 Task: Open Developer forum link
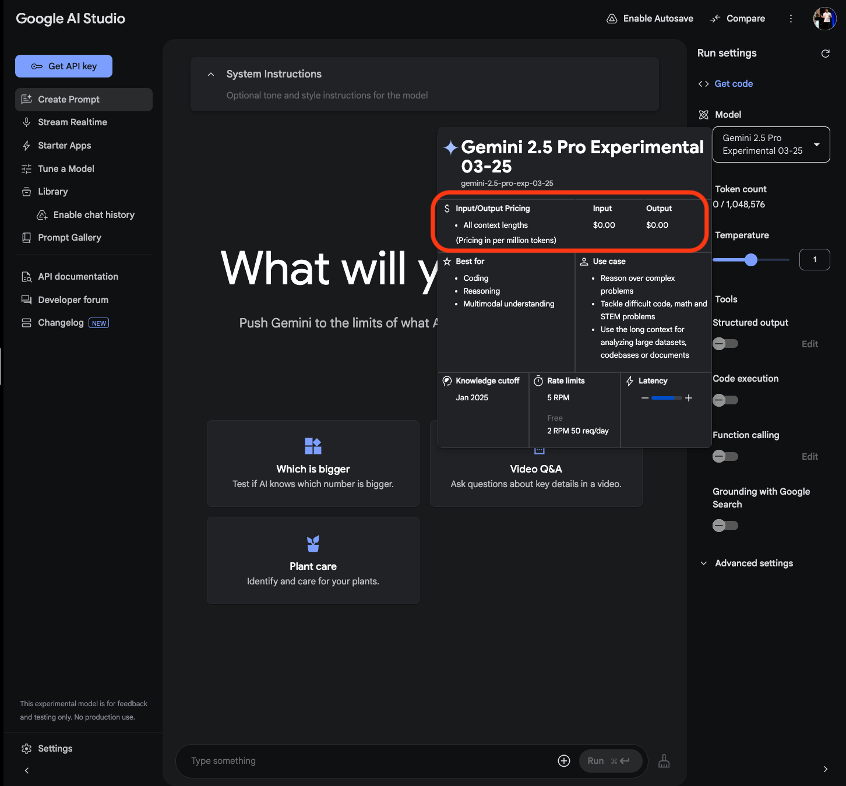[73, 300]
